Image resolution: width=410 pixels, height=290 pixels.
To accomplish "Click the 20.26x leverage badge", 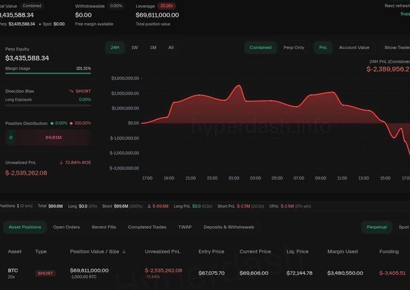I will pyautogui.click(x=166, y=5).
